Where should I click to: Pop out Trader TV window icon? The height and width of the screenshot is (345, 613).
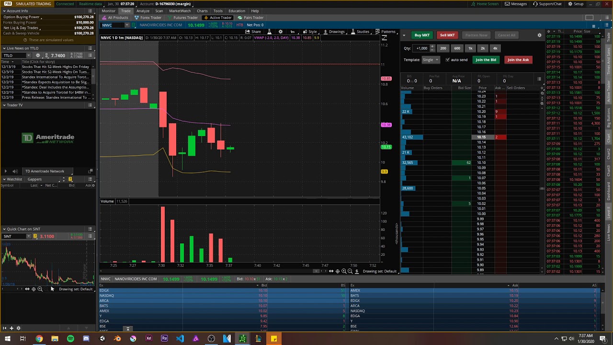click(91, 171)
